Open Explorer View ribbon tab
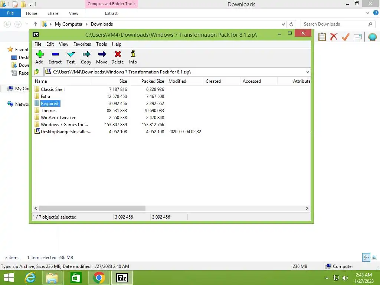380x285 pixels. [73, 13]
